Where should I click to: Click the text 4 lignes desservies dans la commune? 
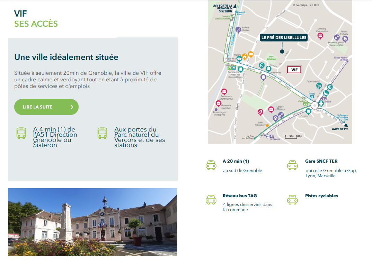pos(247,207)
